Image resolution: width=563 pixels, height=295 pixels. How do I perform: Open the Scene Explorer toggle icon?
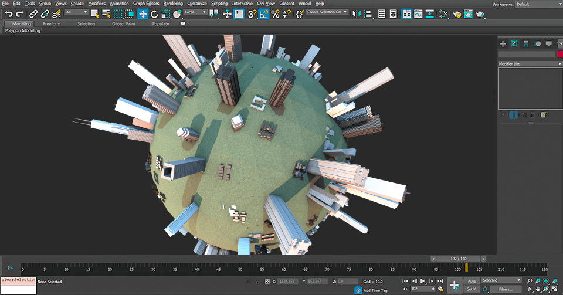point(382,14)
